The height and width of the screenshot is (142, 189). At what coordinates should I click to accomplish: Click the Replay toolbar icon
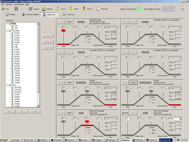(44, 9)
